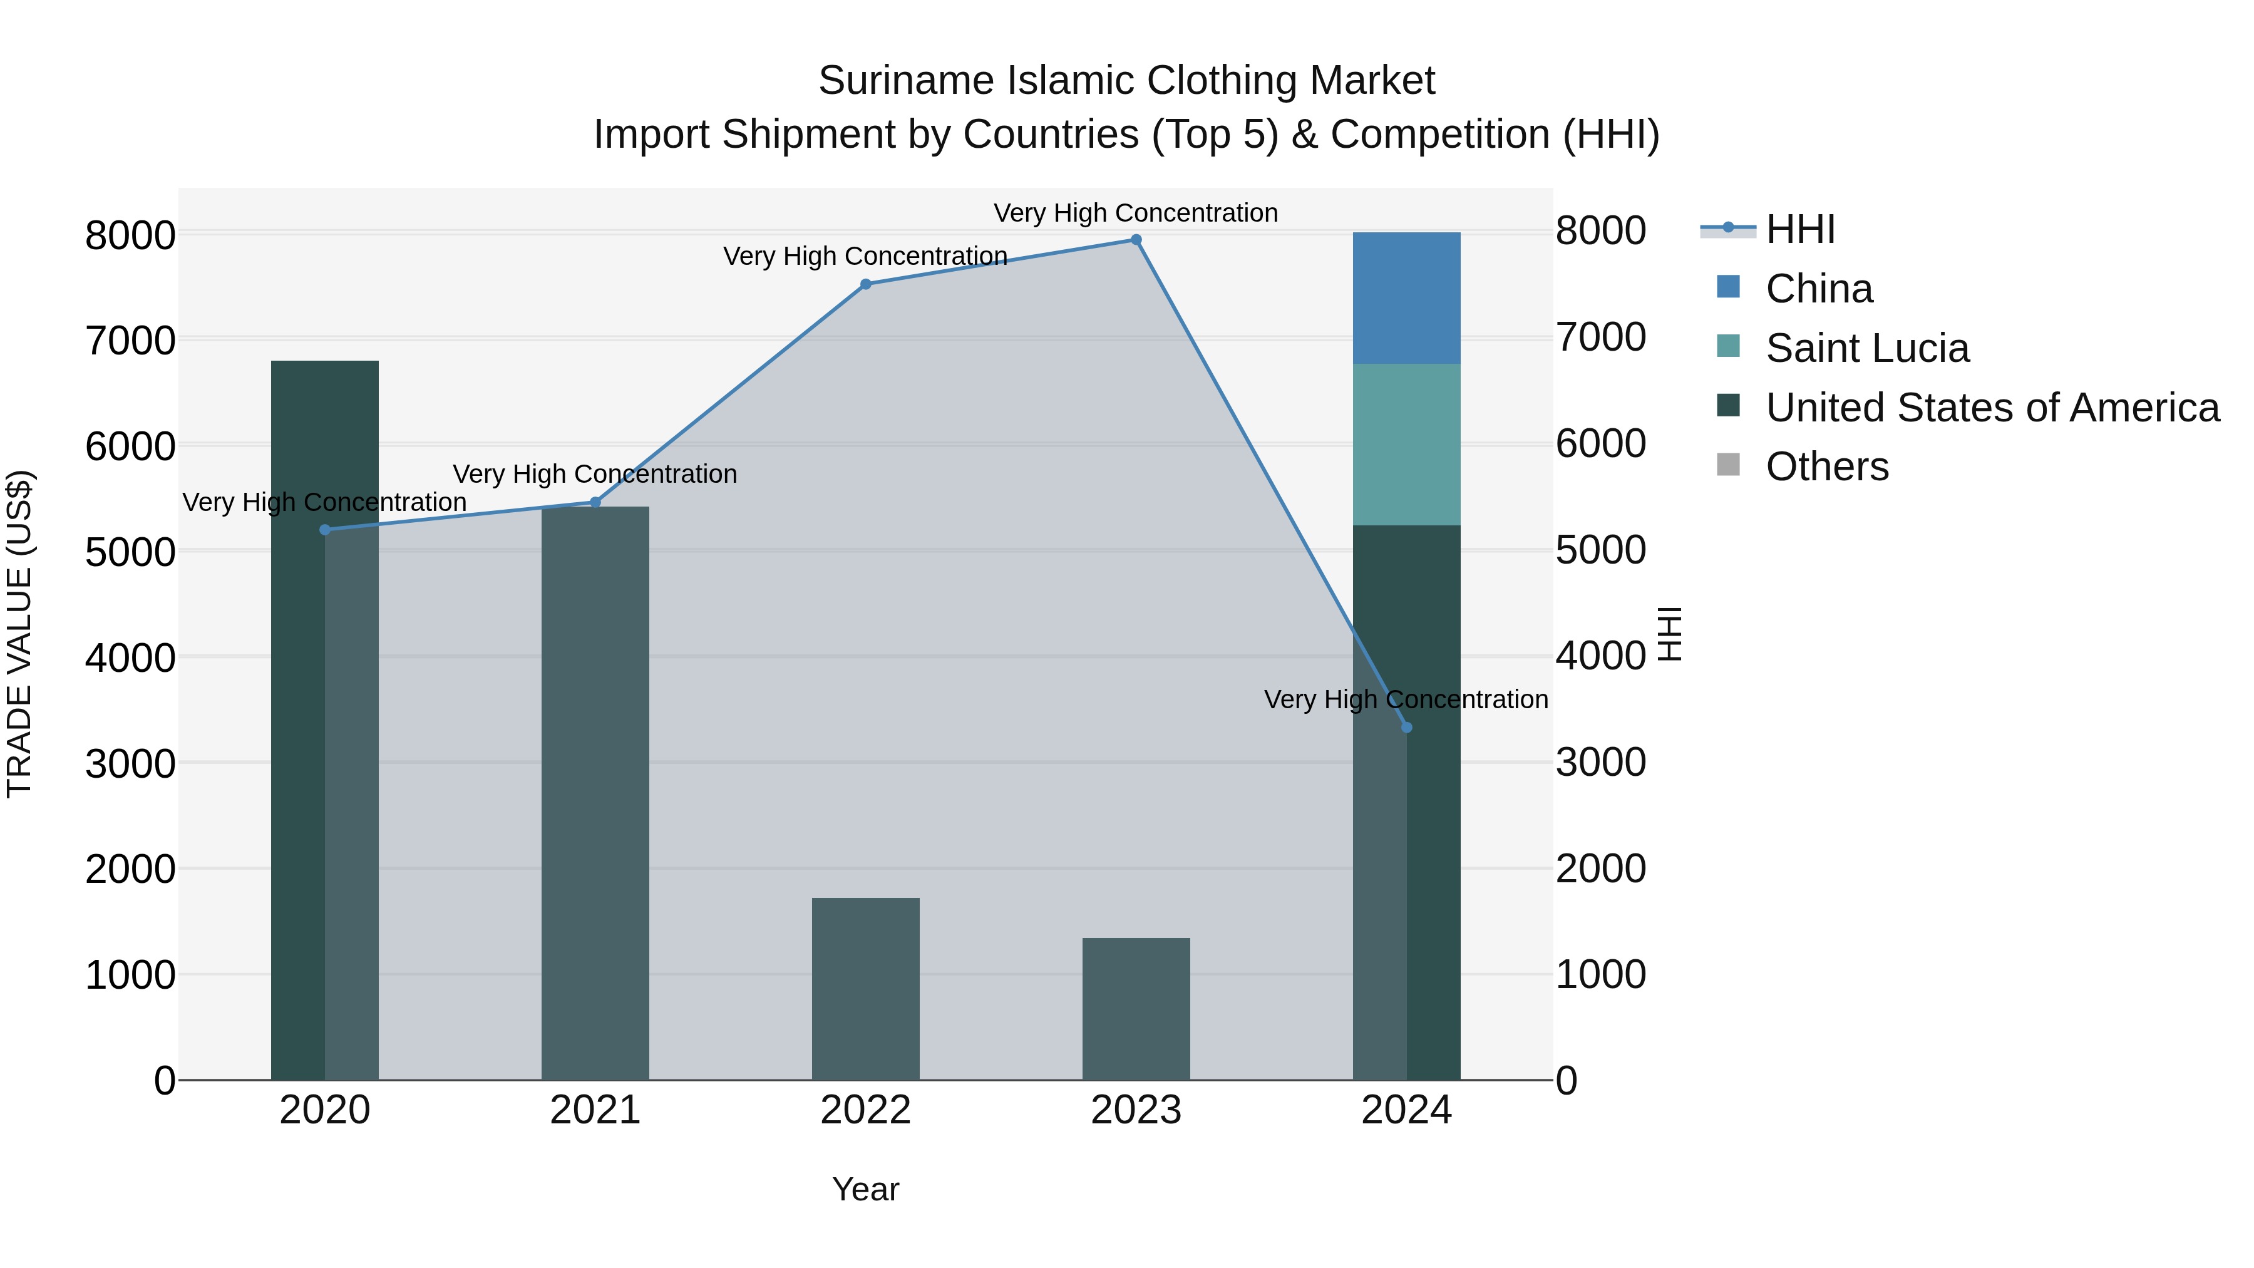Image resolution: width=2254 pixels, height=1268 pixels.
Task: Click the 5000 tick on left axis
Action: (130, 553)
